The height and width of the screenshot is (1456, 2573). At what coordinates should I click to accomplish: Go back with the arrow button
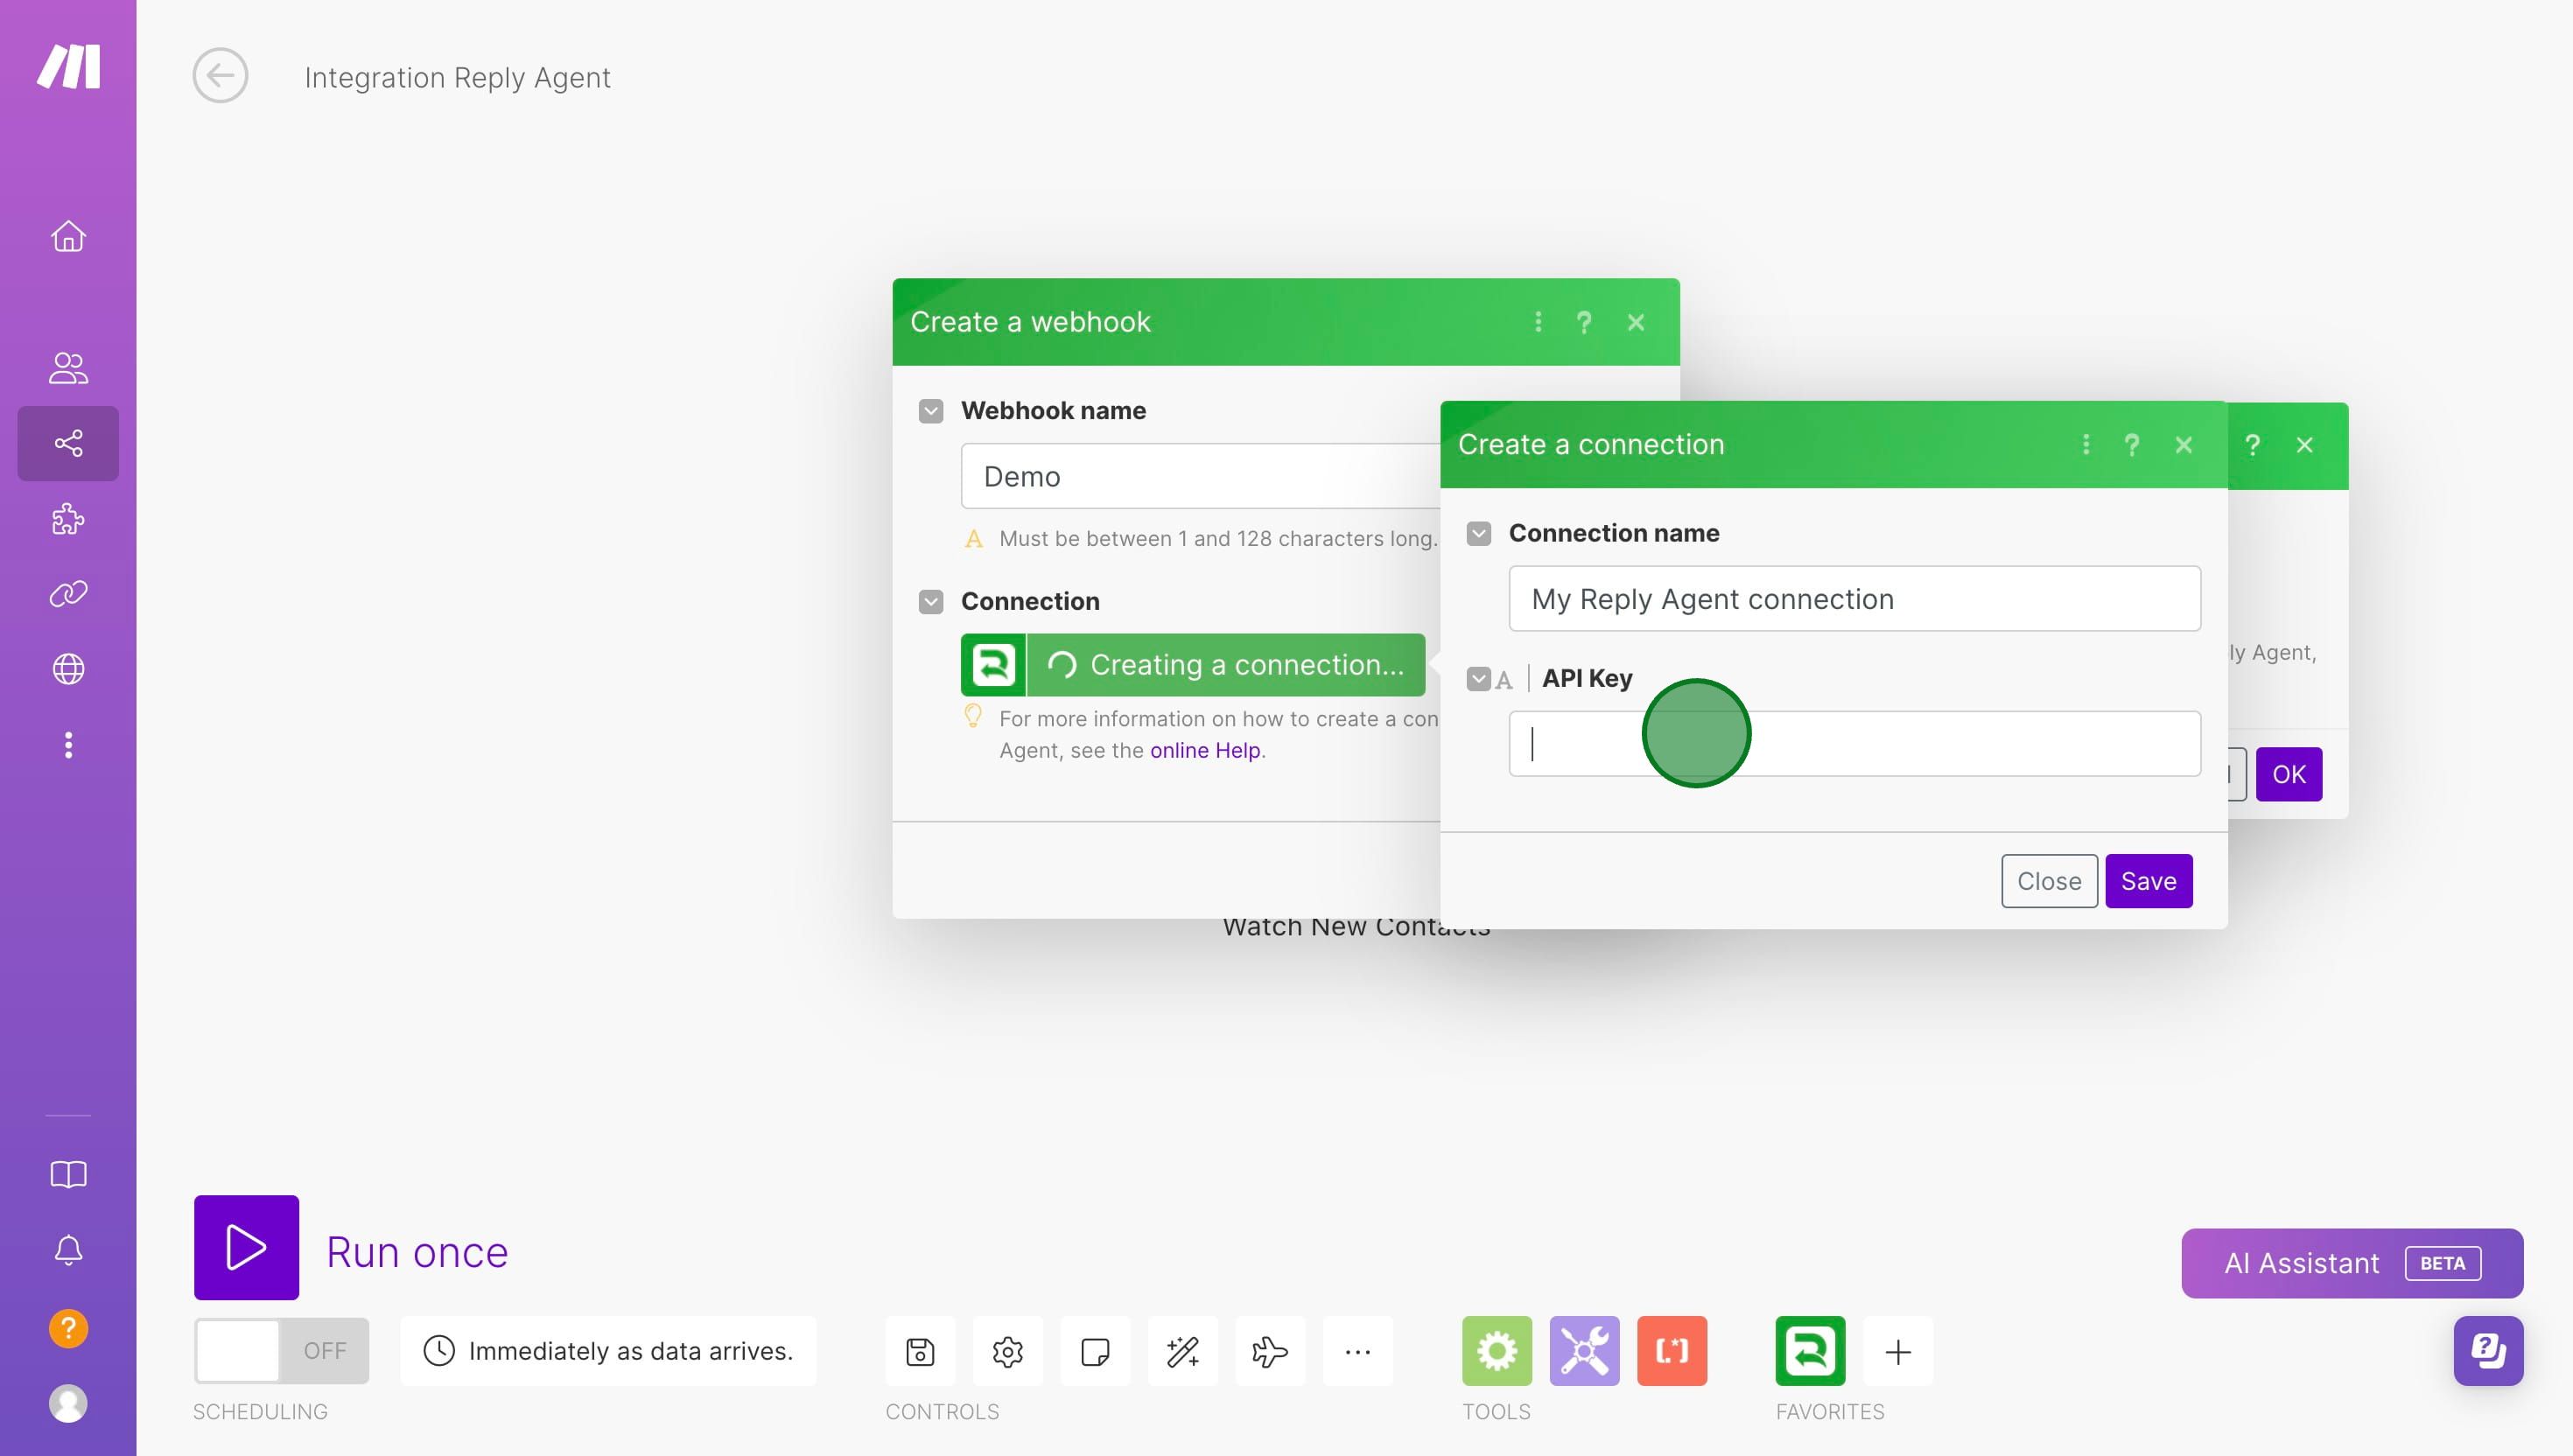click(x=220, y=76)
